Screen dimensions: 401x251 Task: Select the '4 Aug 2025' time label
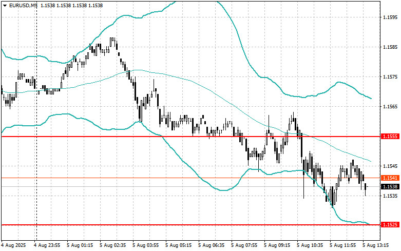click(x=14, y=245)
